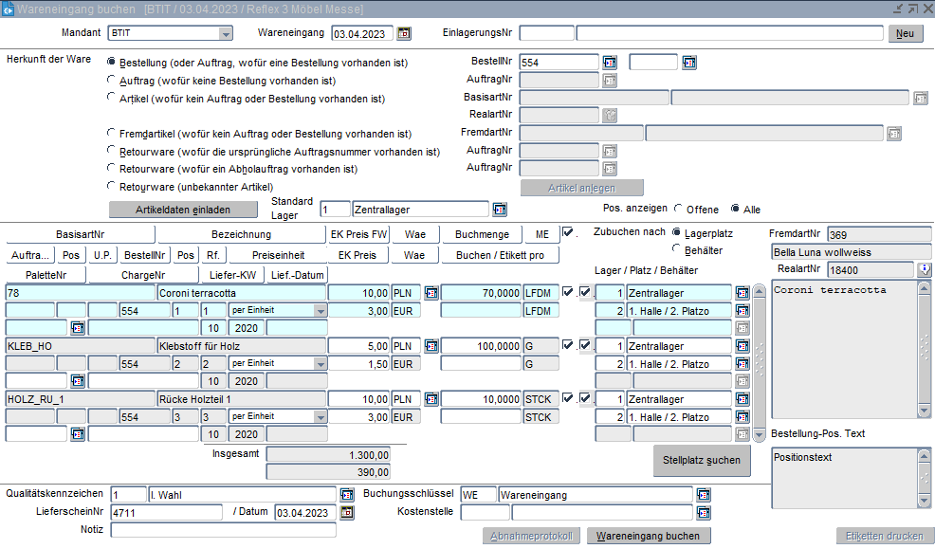Screen dimensions: 935x549
Task: Click the Kostenstelle lookup icon
Action: 703,513
